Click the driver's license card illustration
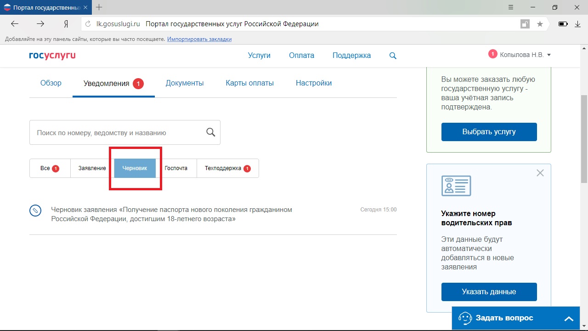The width and height of the screenshot is (588, 331). 456,186
